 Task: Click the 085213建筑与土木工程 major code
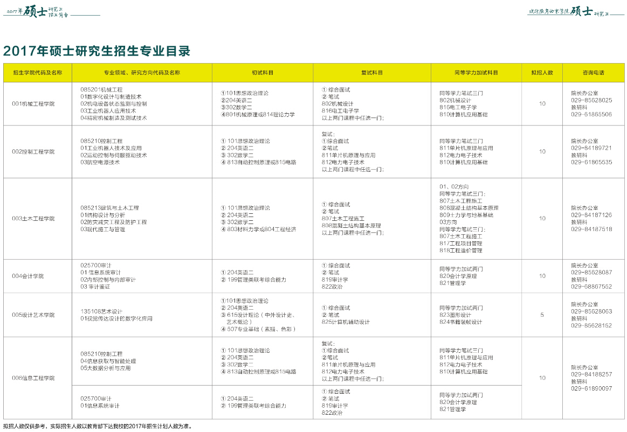(109, 208)
